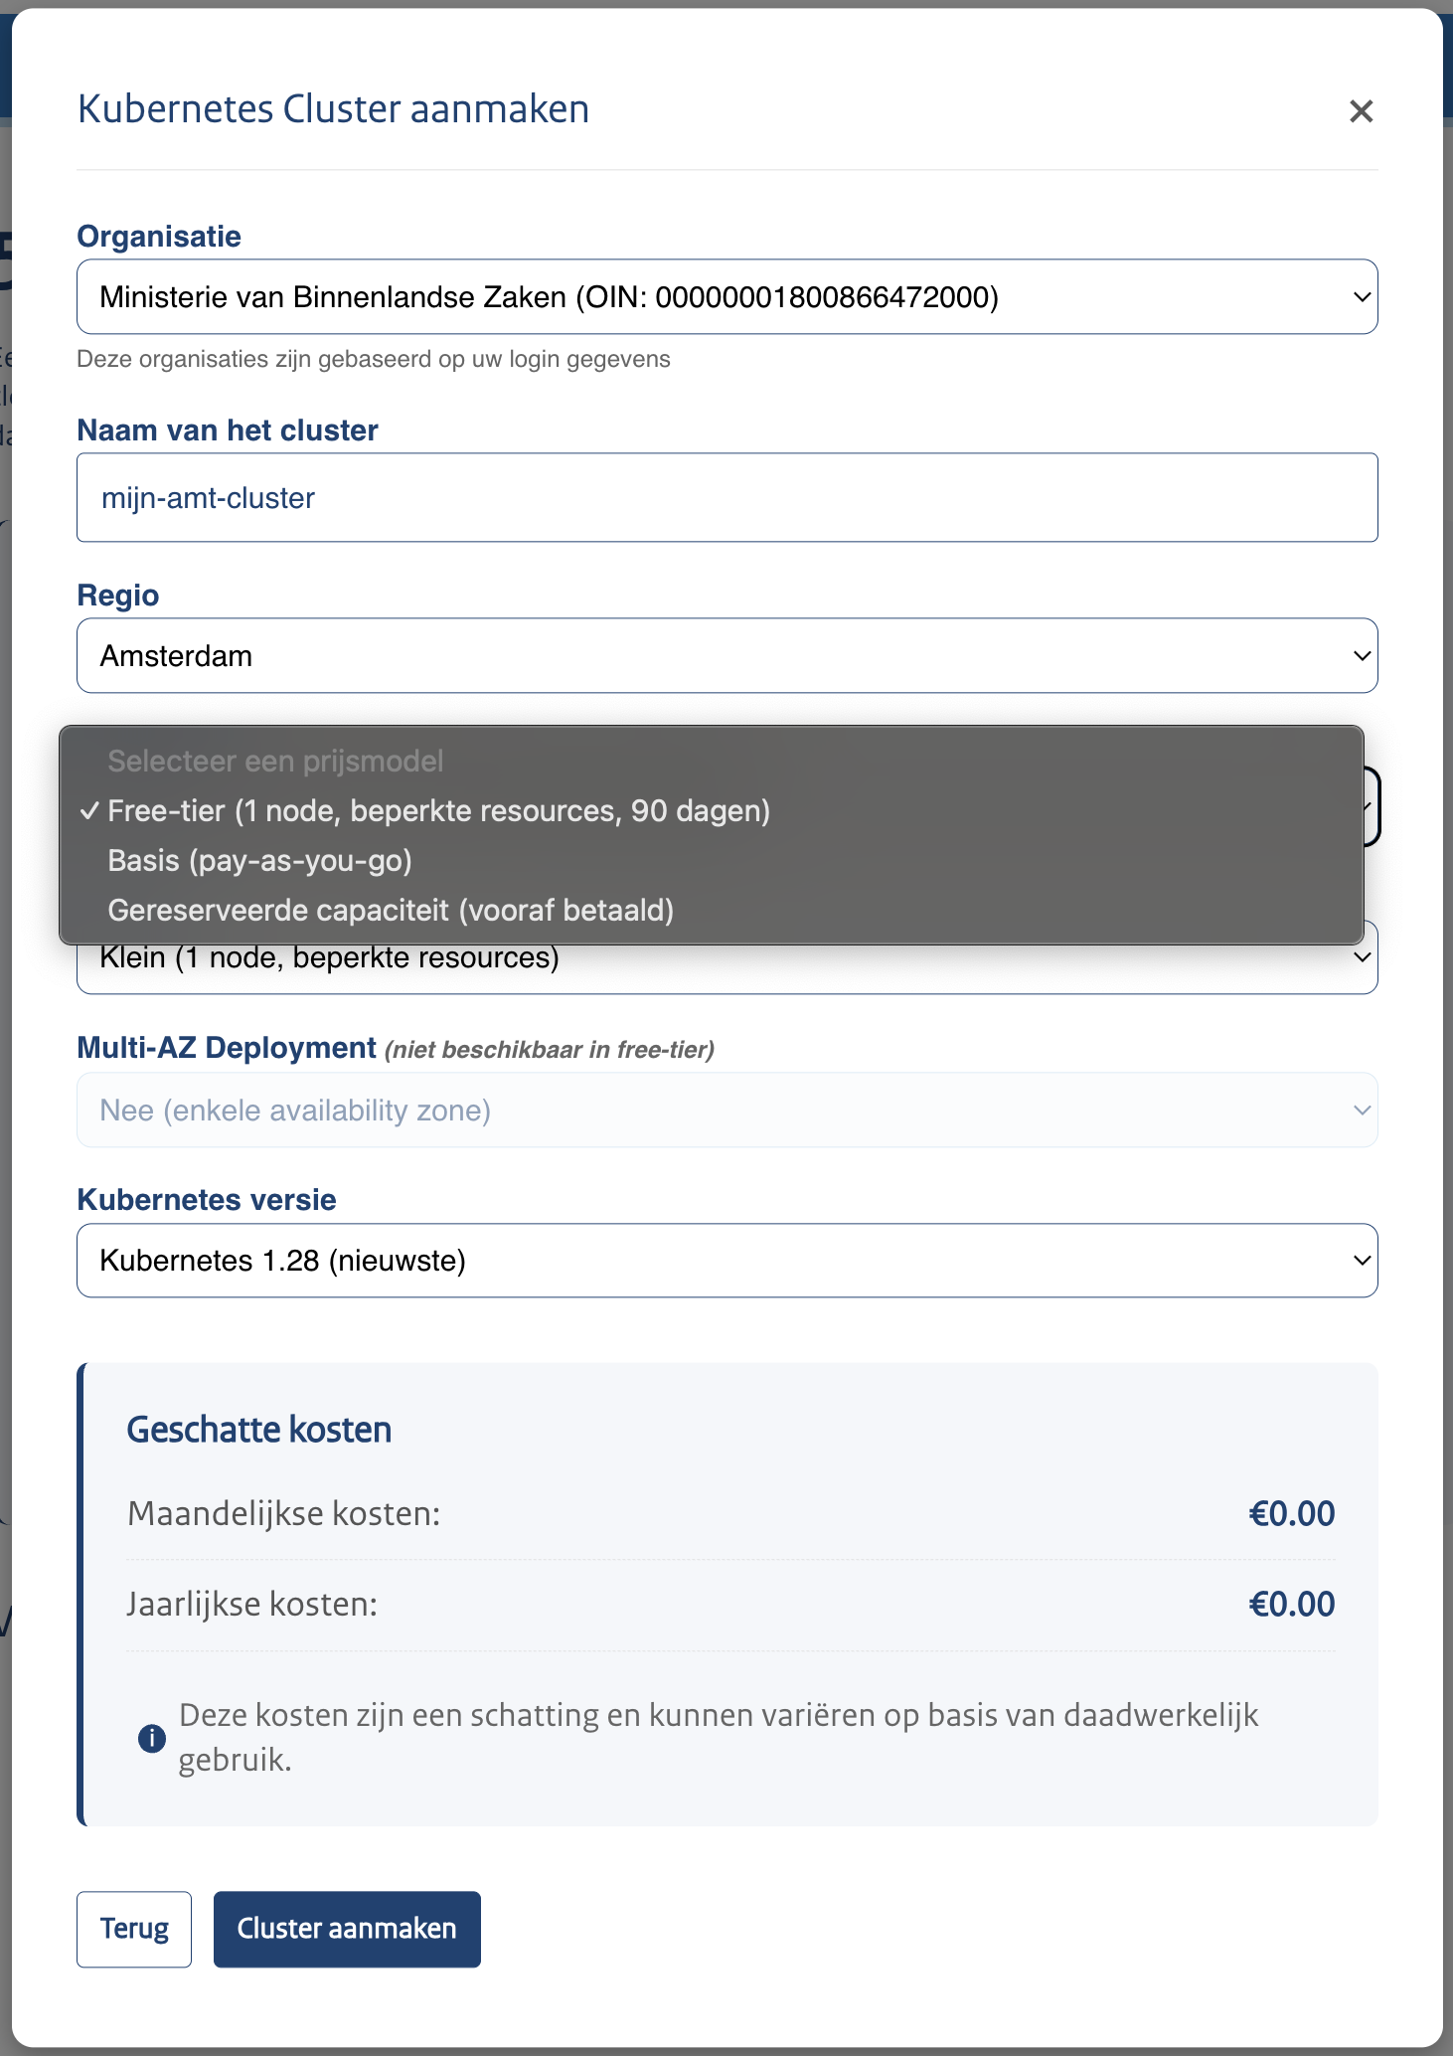Close the Kubernetes Cluster aanmaken dialog
This screenshot has width=1453, height=2056.
[x=1361, y=111]
